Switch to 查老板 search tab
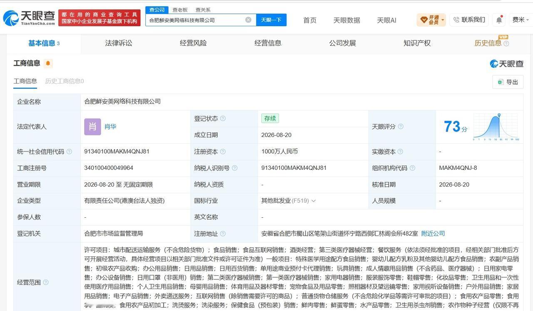Screen dimensions: 533x311 tap(180, 10)
